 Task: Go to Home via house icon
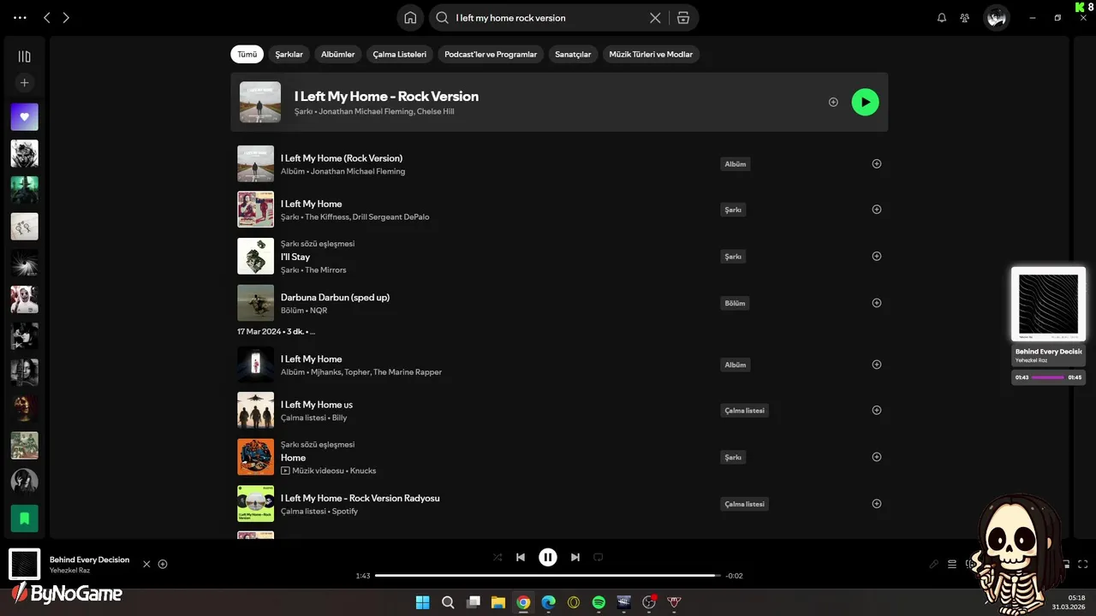[410, 18]
